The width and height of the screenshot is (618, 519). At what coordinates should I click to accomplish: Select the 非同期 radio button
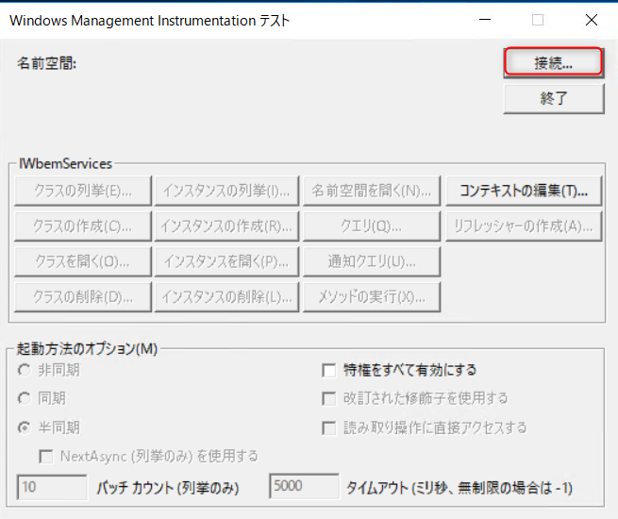tap(25, 370)
